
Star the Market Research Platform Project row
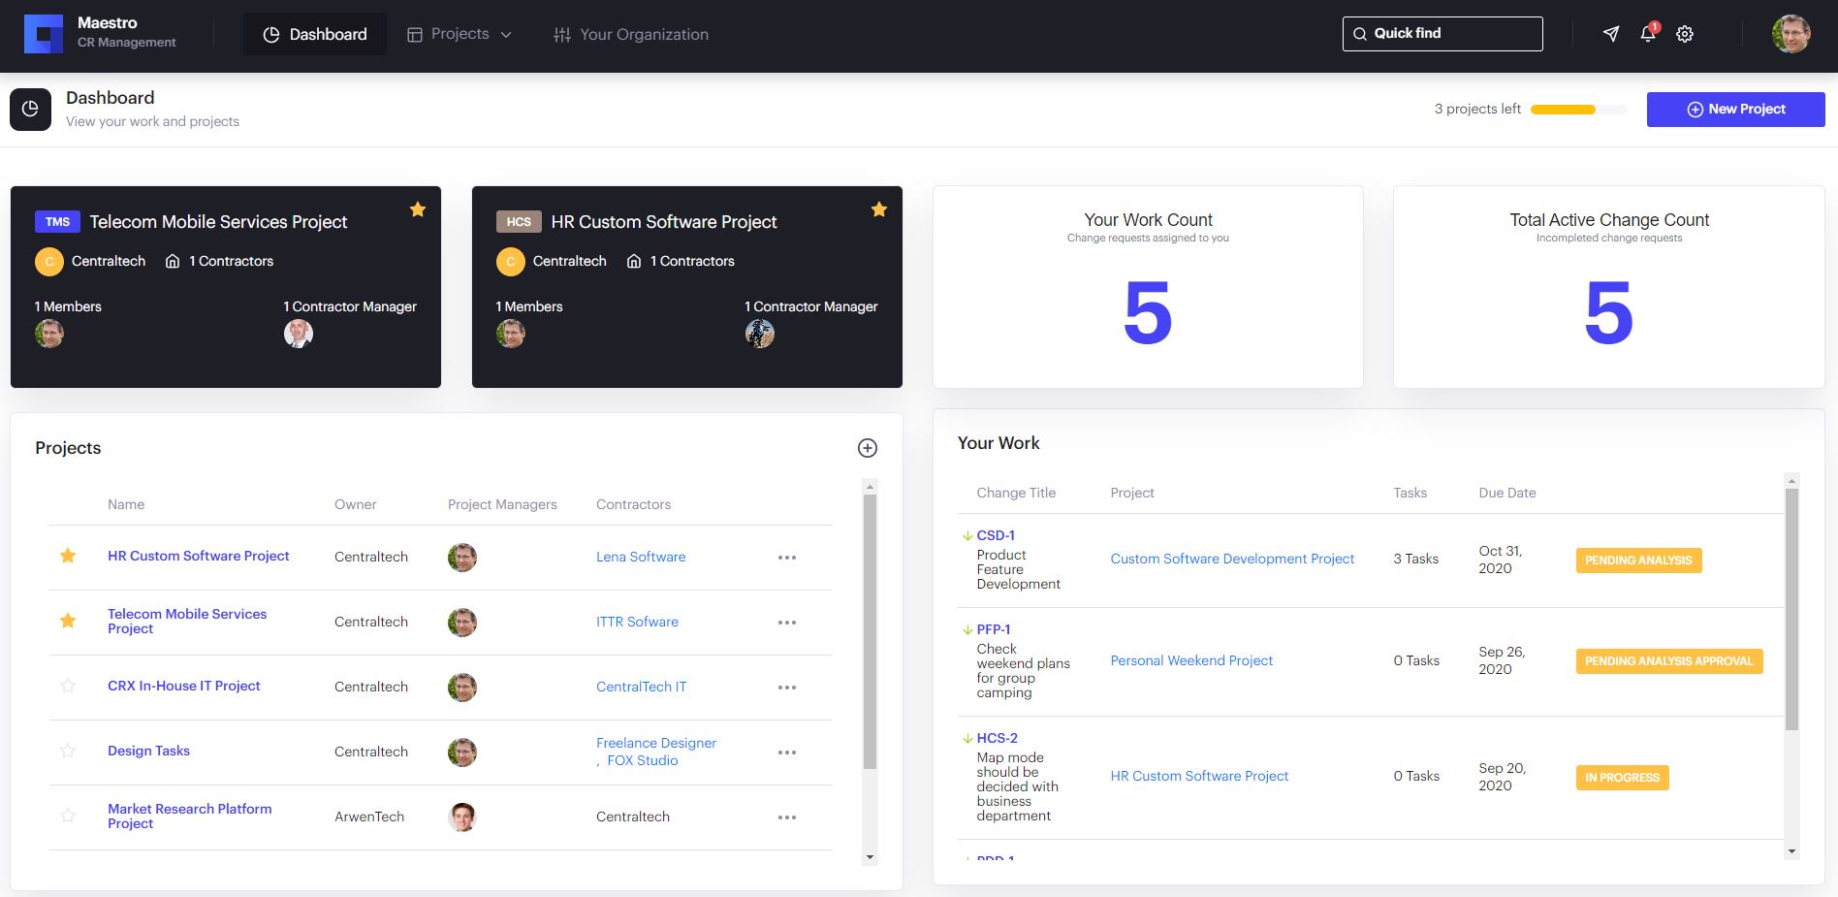coord(68,816)
